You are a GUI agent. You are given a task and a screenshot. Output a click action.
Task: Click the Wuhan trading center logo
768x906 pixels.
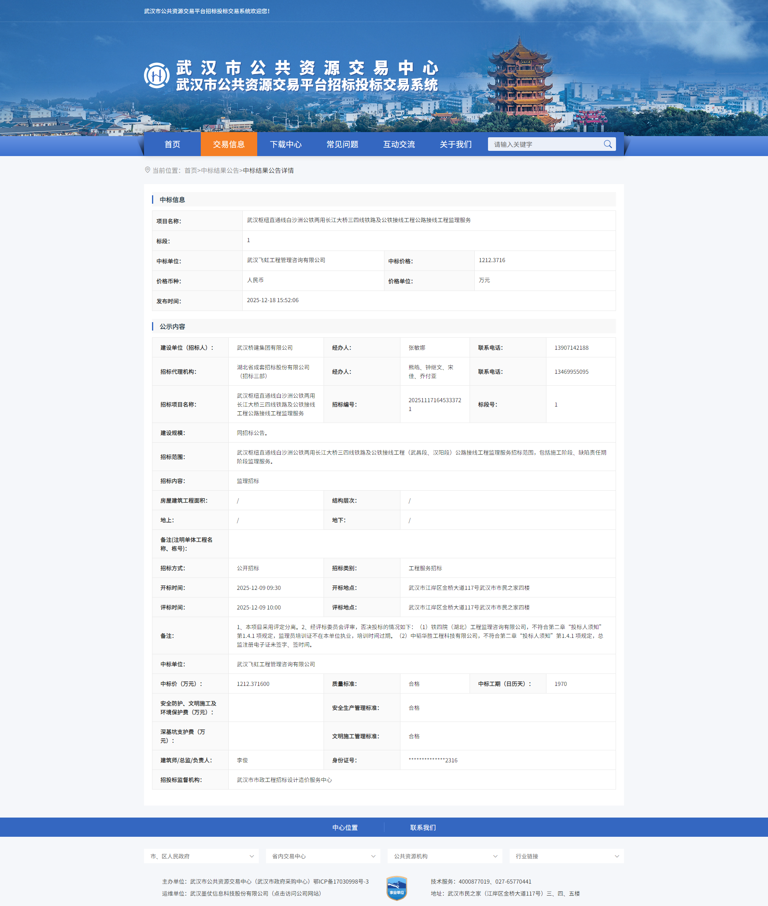click(x=157, y=75)
